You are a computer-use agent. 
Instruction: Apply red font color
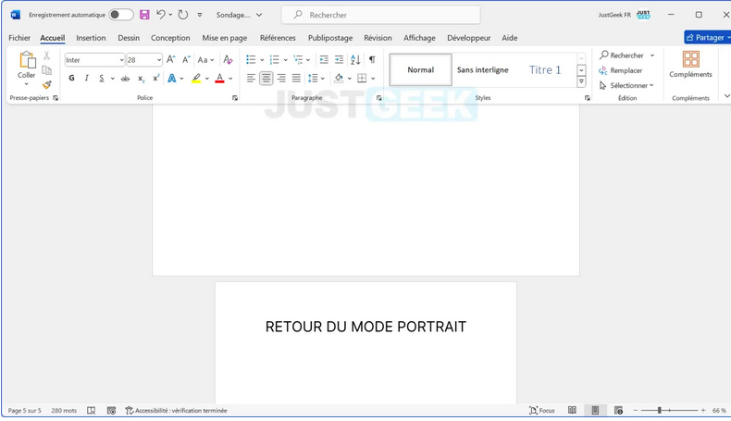tap(219, 79)
